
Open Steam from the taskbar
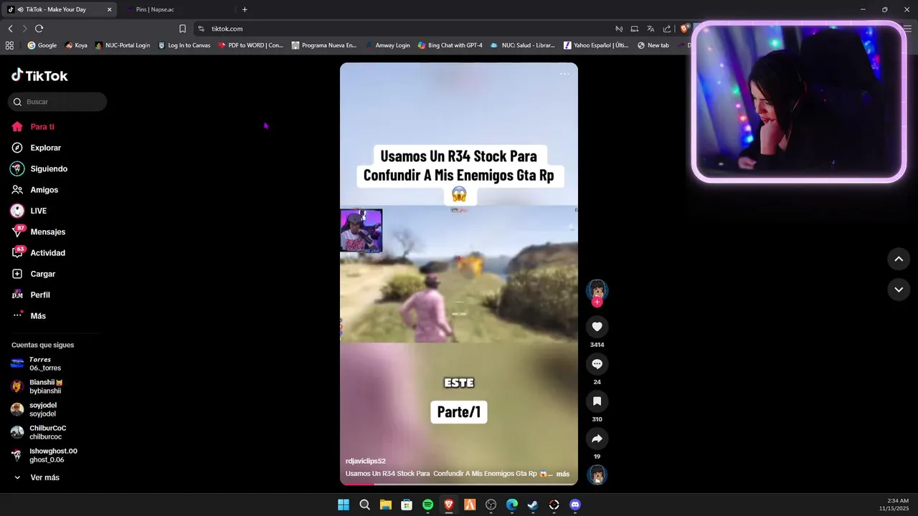(x=533, y=505)
